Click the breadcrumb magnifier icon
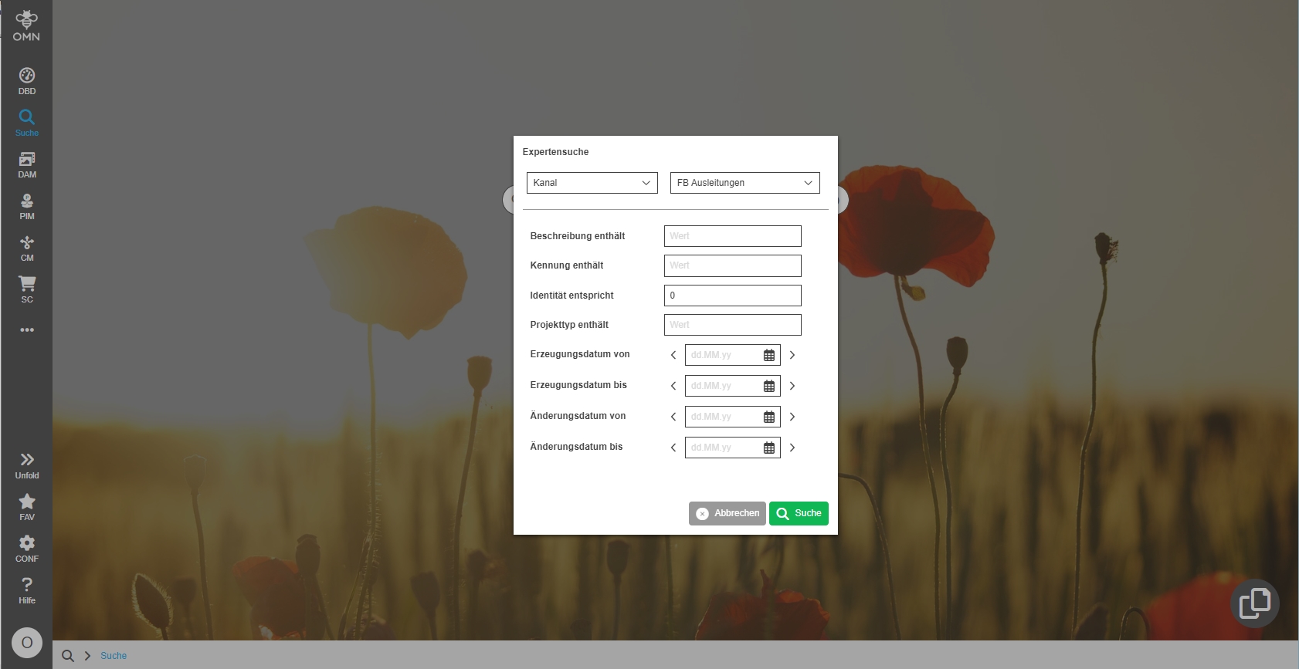This screenshot has width=1299, height=669. (68, 656)
